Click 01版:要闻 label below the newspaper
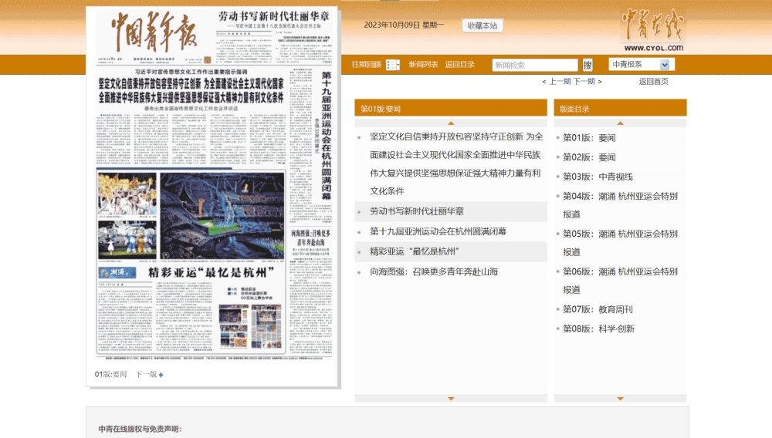The height and width of the screenshot is (438, 772). [110, 374]
